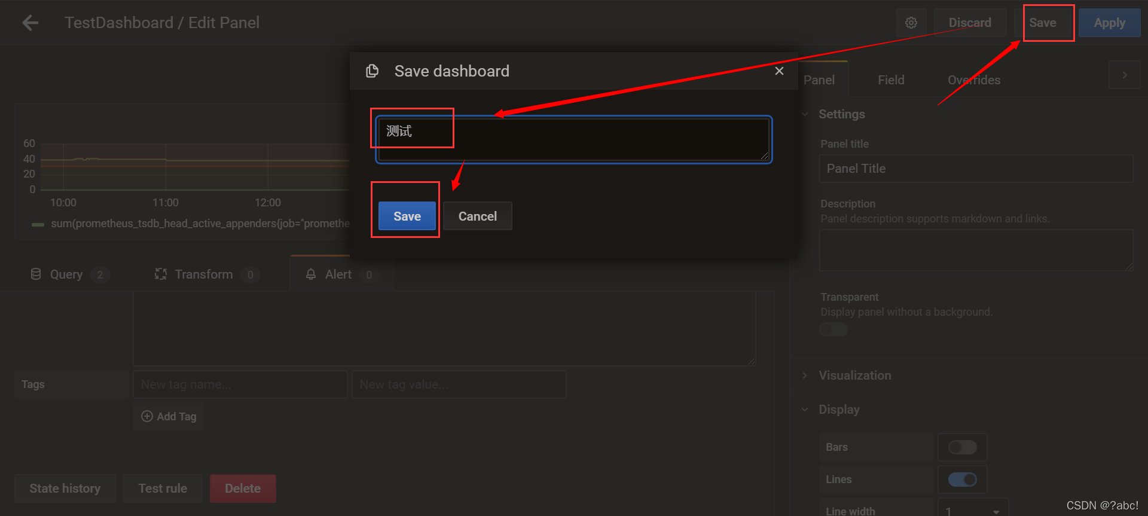Click the Panel title input field
The height and width of the screenshot is (516, 1148).
point(976,169)
